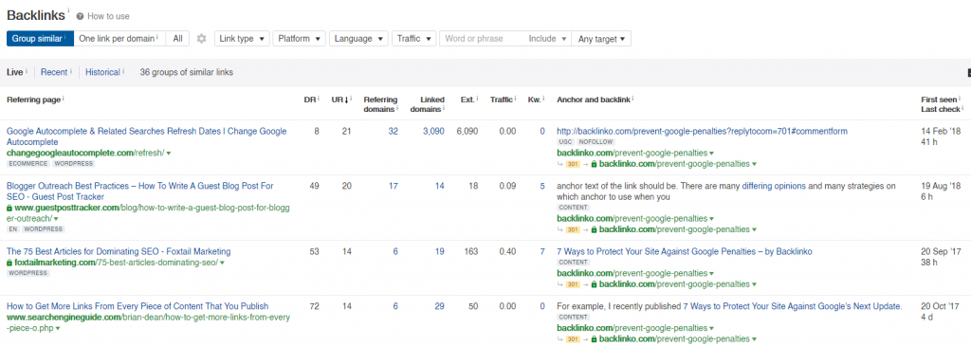Image resolution: width=971 pixels, height=346 pixels.
Task: Open the backlinks settings gear icon
Action: point(201,39)
